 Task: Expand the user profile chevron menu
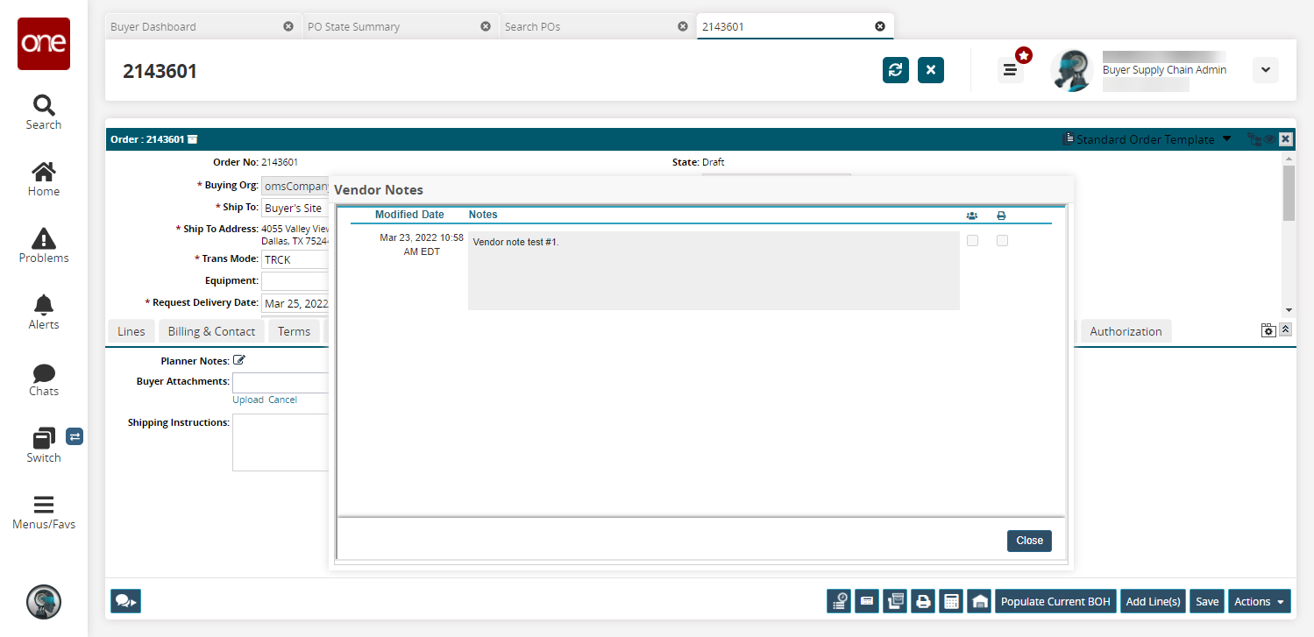pos(1265,70)
